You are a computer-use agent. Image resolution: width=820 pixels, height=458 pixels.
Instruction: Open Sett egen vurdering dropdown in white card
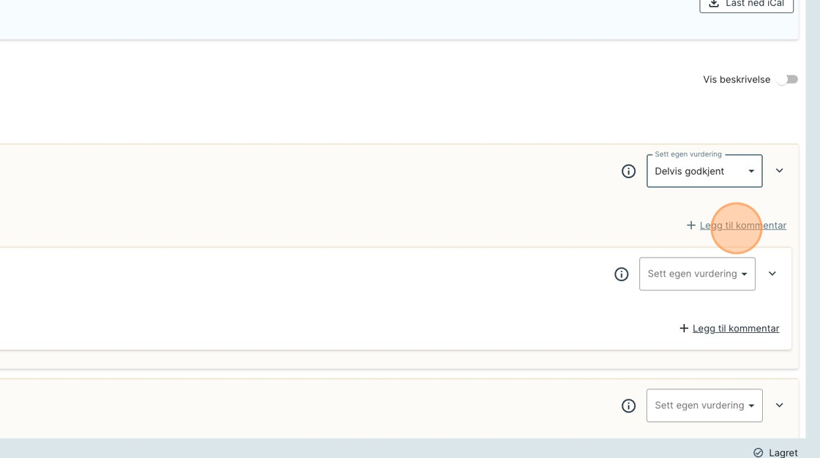pyautogui.click(x=696, y=274)
